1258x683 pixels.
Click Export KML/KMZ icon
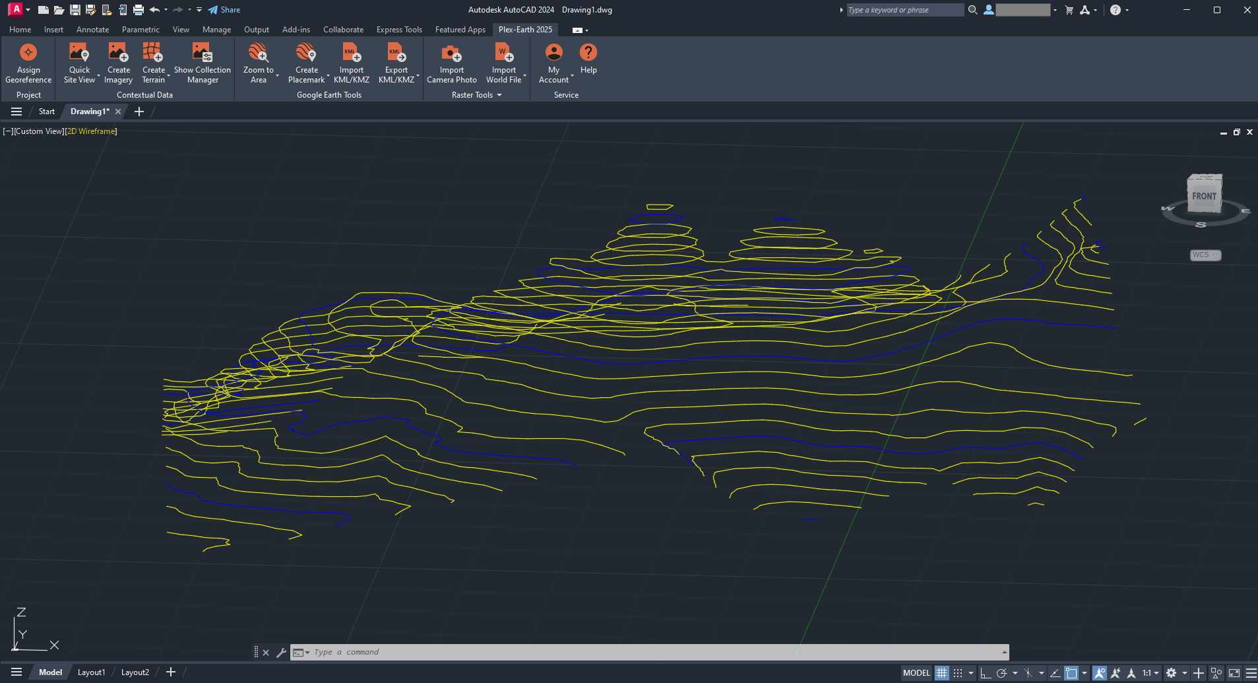click(396, 52)
